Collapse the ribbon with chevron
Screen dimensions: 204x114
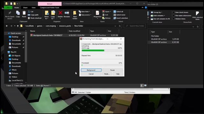point(142,8)
